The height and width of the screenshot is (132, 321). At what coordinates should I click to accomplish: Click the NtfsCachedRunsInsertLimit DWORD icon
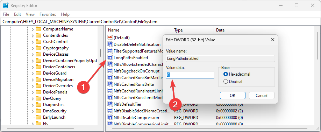pyautogui.click(x=110, y=91)
